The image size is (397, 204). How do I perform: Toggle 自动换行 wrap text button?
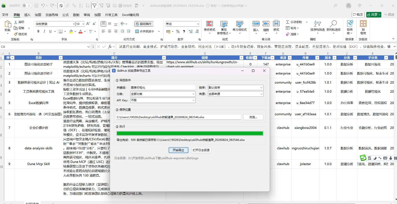point(144,24)
